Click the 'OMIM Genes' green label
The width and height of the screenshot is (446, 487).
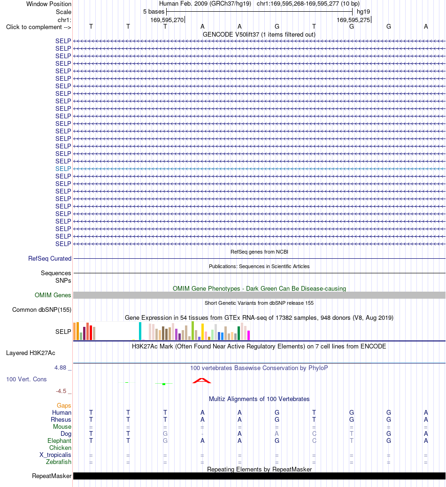pos(53,295)
